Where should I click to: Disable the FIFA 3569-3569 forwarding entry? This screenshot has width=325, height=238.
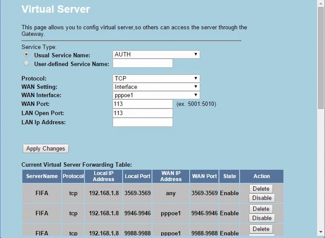pyautogui.click(x=262, y=198)
